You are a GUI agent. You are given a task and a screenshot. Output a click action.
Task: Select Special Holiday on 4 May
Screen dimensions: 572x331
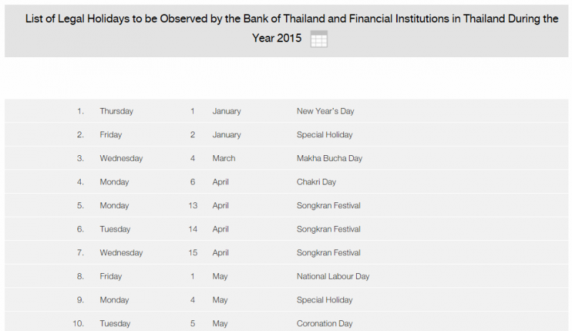[325, 300]
